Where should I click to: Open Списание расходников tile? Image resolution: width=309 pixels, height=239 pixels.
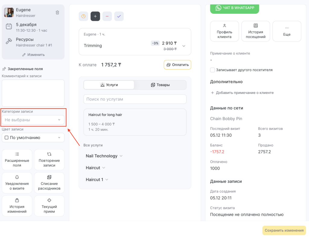click(49, 183)
